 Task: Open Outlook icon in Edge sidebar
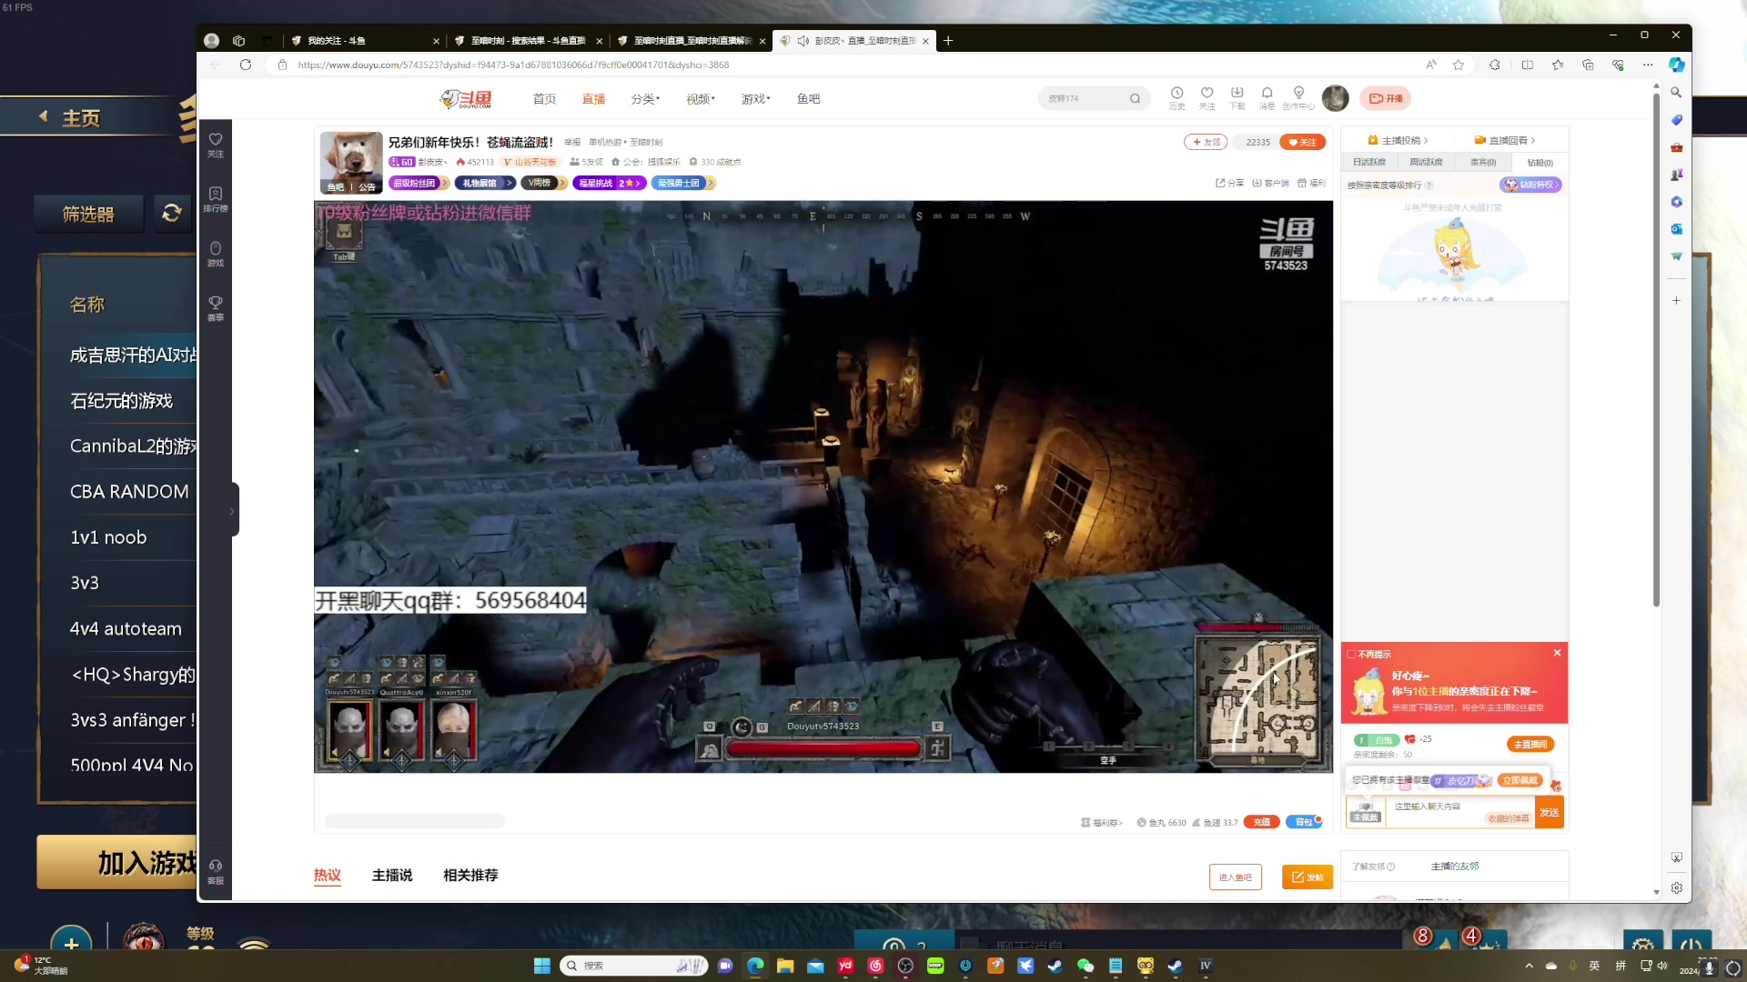pos(1676,229)
